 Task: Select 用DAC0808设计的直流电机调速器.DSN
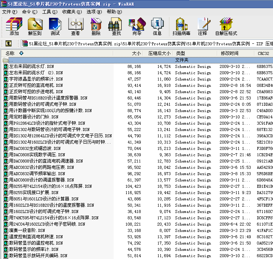point(46,161)
